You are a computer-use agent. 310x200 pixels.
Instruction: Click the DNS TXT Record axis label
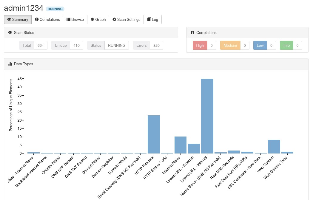[76, 167]
